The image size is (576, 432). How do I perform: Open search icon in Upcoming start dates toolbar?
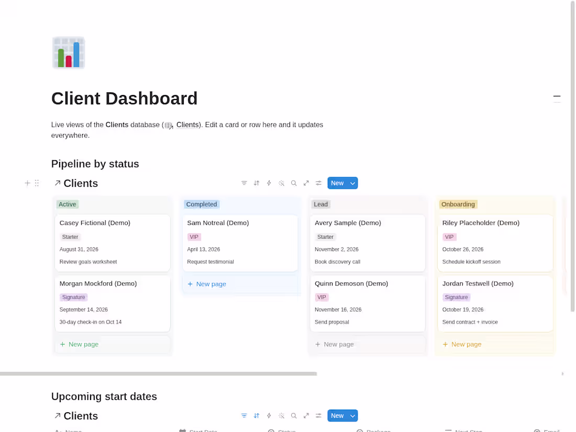pyautogui.click(x=294, y=415)
